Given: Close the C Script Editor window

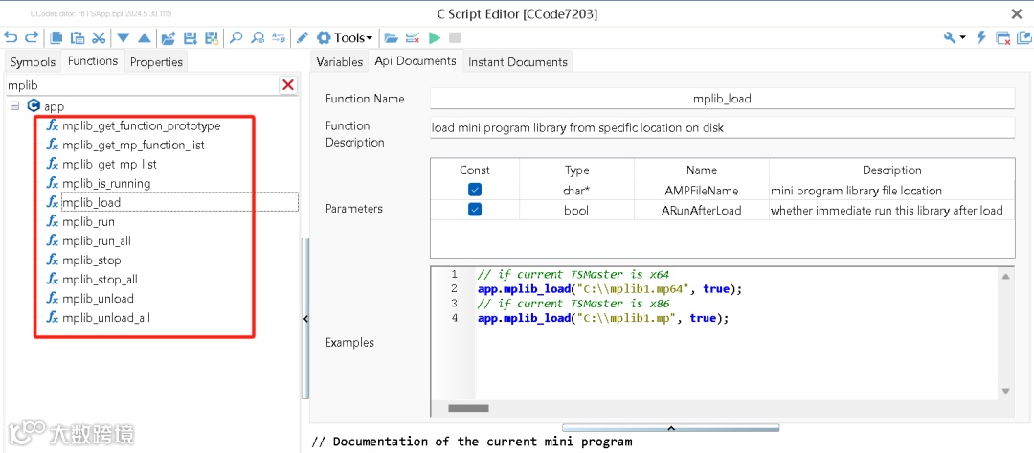Looking at the screenshot, I should pyautogui.click(x=1018, y=13).
